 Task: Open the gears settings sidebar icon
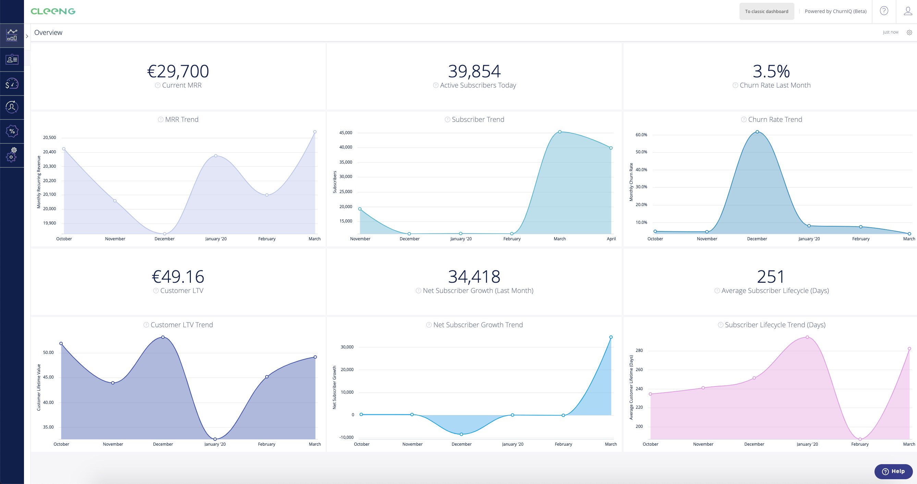(x=12, y=155)
